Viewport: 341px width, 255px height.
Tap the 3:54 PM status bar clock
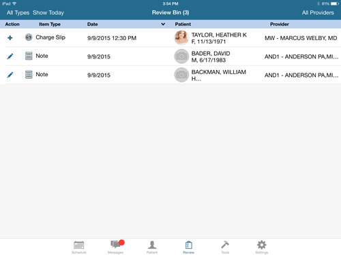[170, 3]
